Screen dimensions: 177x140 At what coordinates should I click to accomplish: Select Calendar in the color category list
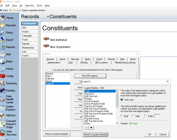pyautogui.click(x=50, y=78)
